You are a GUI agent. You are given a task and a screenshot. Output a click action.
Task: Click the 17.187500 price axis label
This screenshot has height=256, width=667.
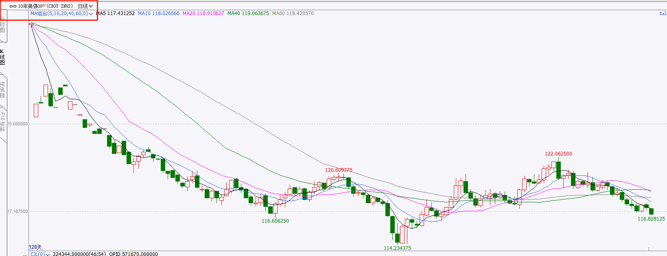pos(18,211)
